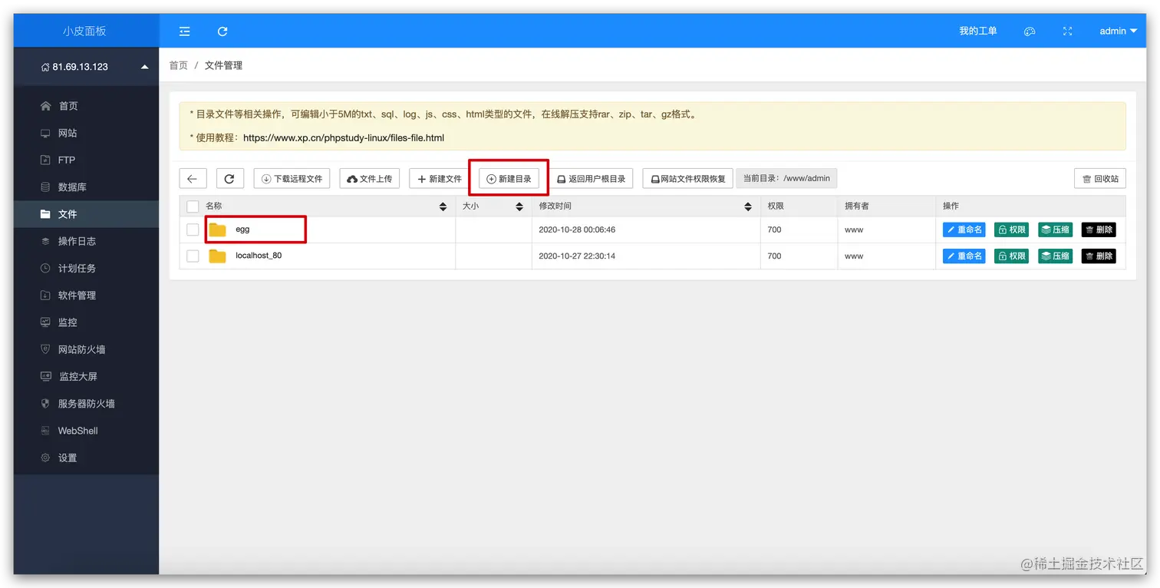Click the 操作日志 layers icon in sidebar
1160x588 pixels.
click(45, 242)
